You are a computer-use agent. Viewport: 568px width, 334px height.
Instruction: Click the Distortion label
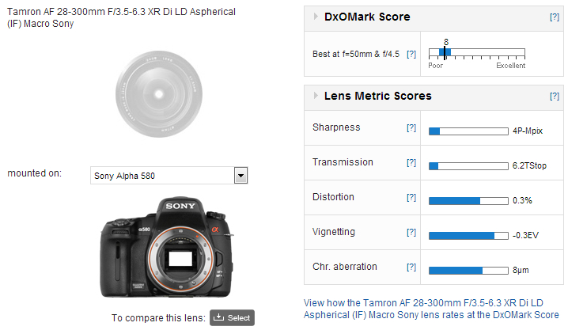(333, 197)
